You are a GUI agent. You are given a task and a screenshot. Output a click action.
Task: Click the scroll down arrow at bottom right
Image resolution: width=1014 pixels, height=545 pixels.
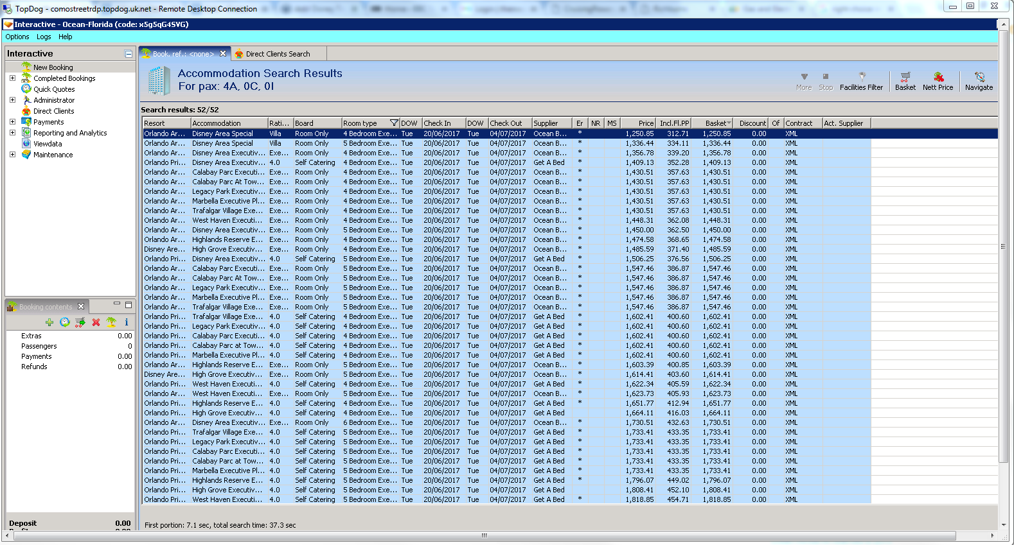point(1003,525)
